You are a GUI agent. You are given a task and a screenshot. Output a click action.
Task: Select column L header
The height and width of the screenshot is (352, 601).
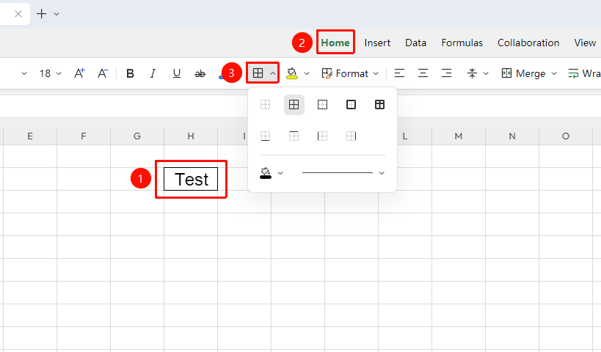click(x=405, y=136)
